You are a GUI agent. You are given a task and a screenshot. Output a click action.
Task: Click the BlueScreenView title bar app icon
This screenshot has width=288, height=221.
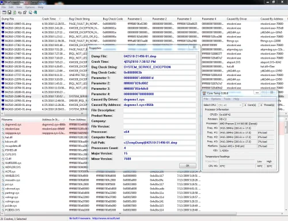(x=2, y=2)
